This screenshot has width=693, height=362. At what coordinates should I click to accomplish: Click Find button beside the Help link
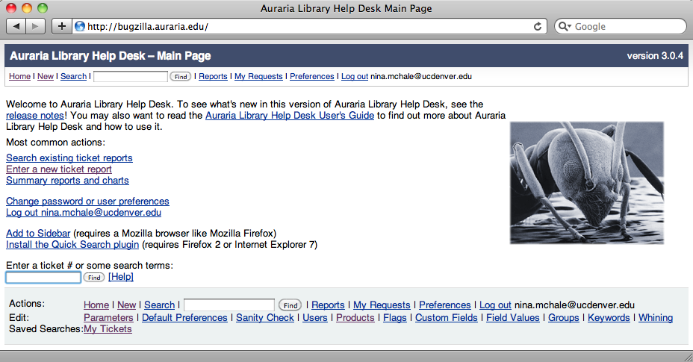[x=94, y=278]
